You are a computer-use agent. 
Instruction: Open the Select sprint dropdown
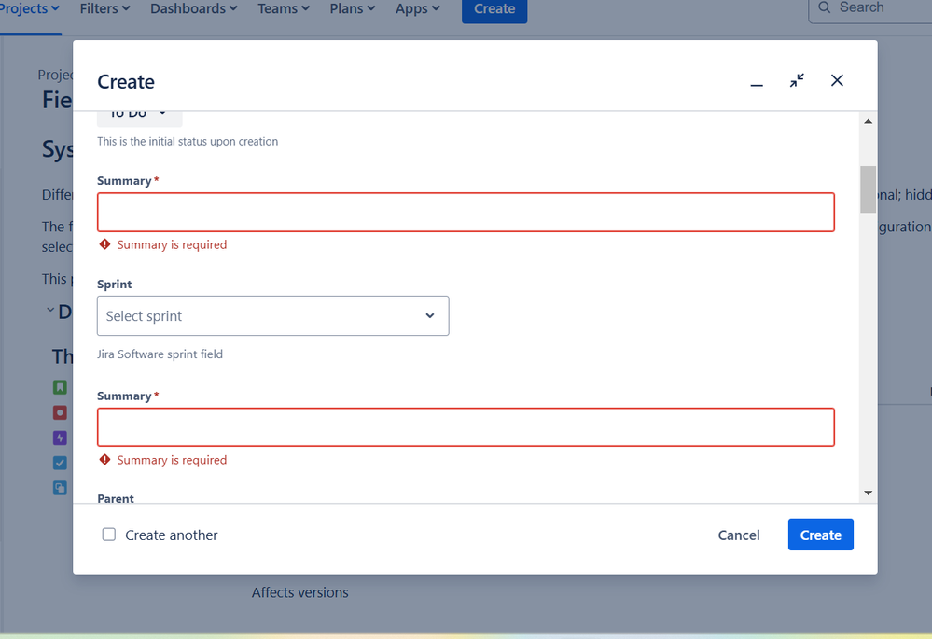tap(272, 315)
